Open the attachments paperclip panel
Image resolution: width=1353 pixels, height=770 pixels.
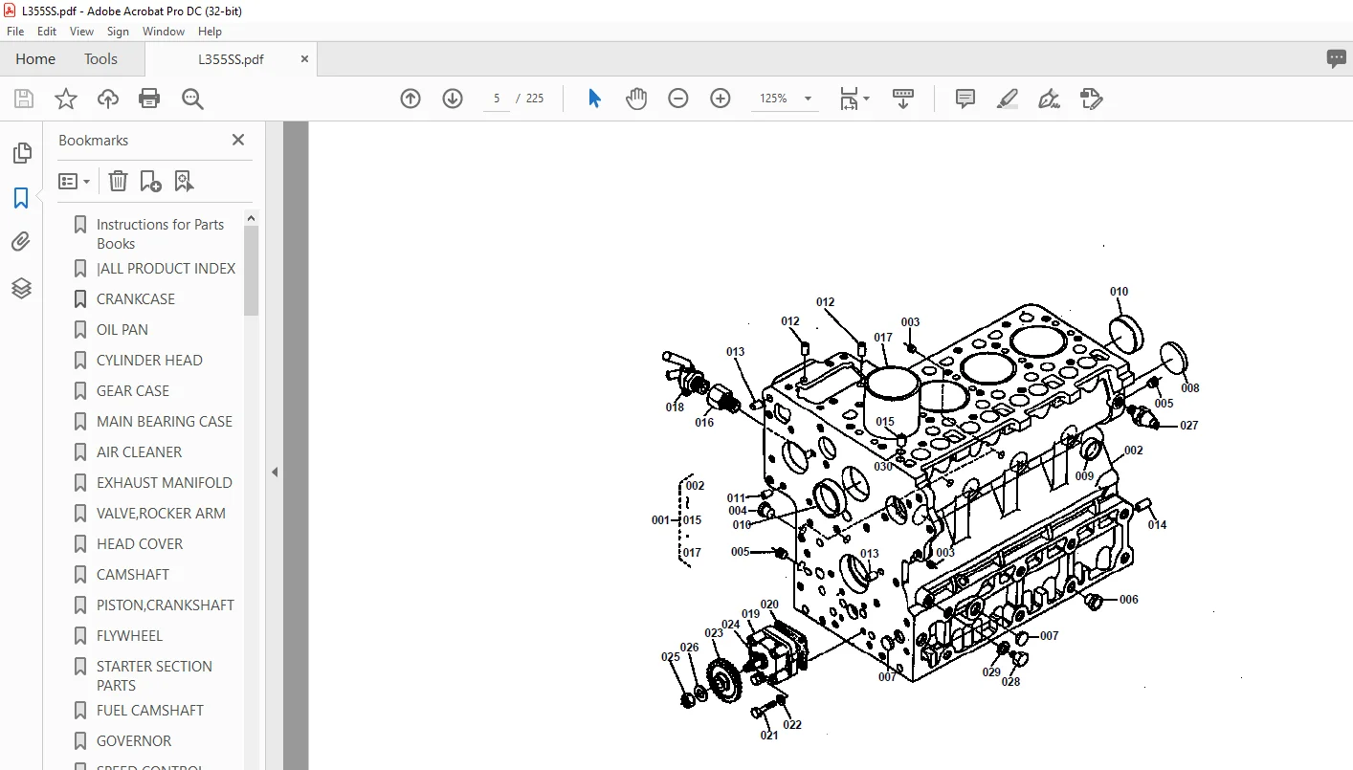[x=21, y=242]
